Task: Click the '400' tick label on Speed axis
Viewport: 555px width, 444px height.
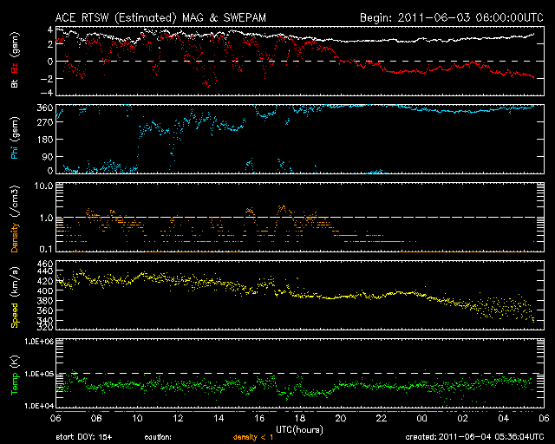Action: 45,291
